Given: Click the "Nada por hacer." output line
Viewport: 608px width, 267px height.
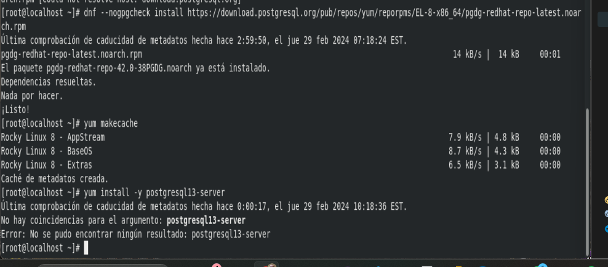Looking at the screenshot, I should (x=32, y=96).
